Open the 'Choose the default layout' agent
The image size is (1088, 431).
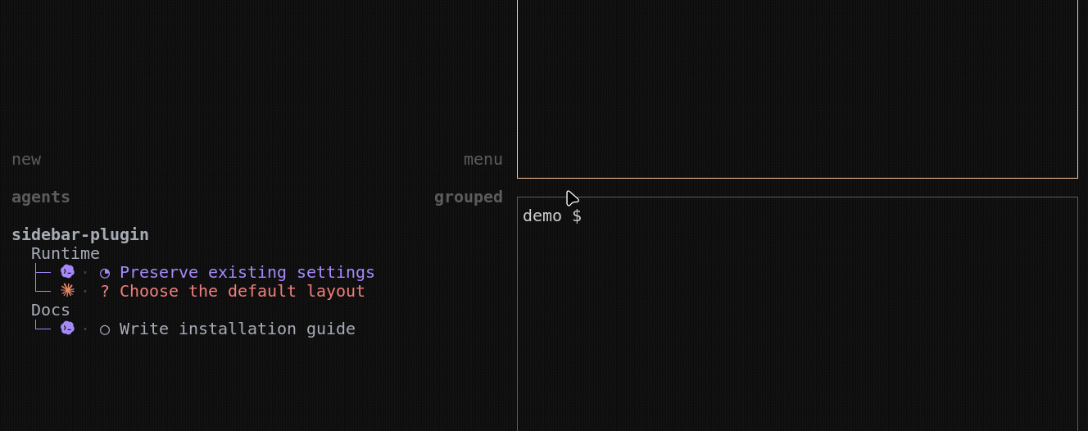tap(243, 291)
